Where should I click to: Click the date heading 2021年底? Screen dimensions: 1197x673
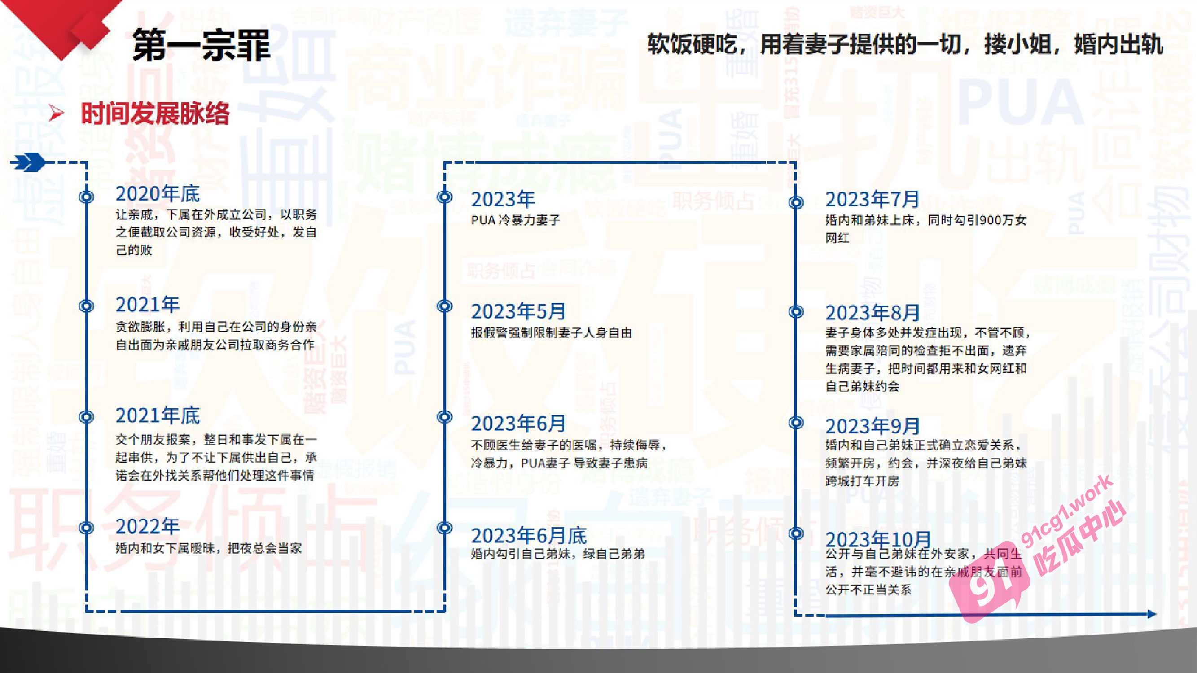coord(158,415)
